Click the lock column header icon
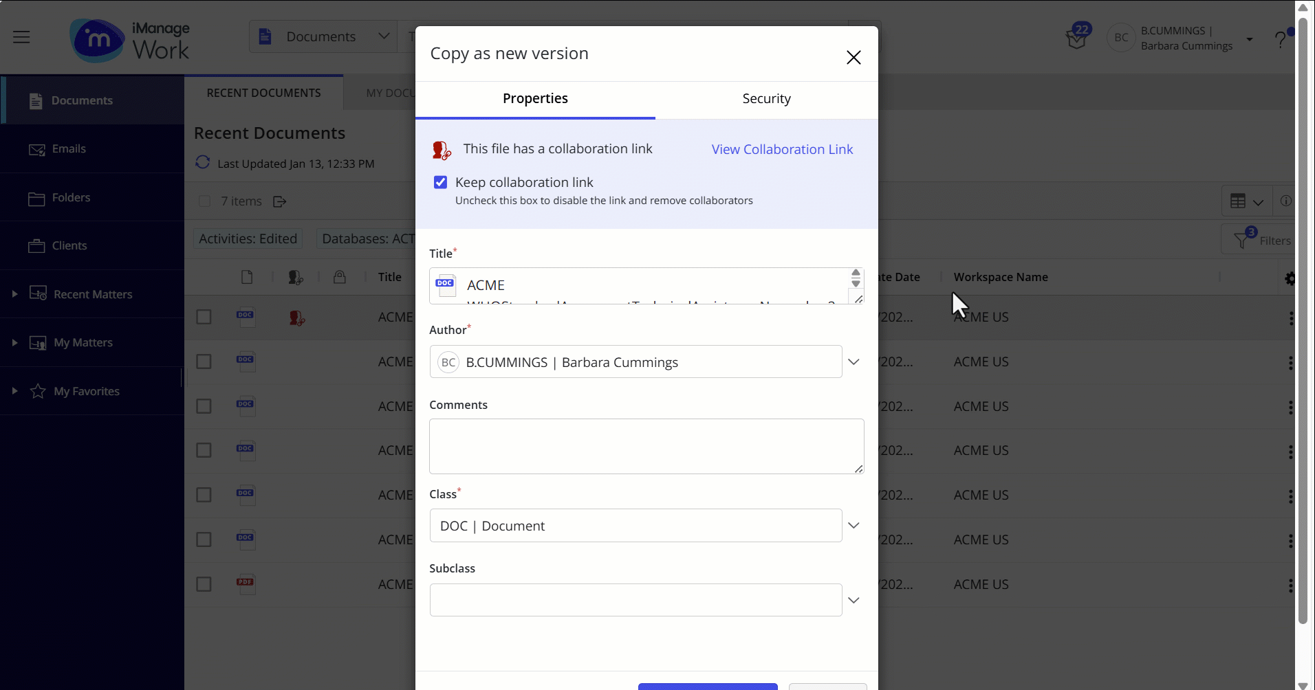Screen dimensions: 1315x690 (x=341, y=277)
